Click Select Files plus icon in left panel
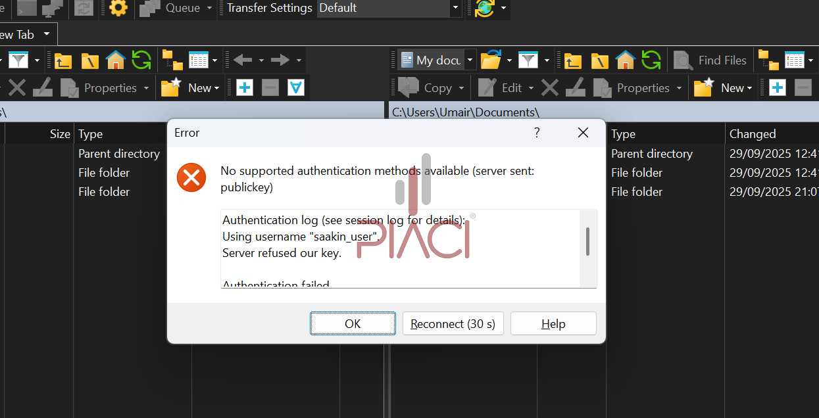Screen dimensions: 819x418 pyautogui.click(x=245, y=87)
